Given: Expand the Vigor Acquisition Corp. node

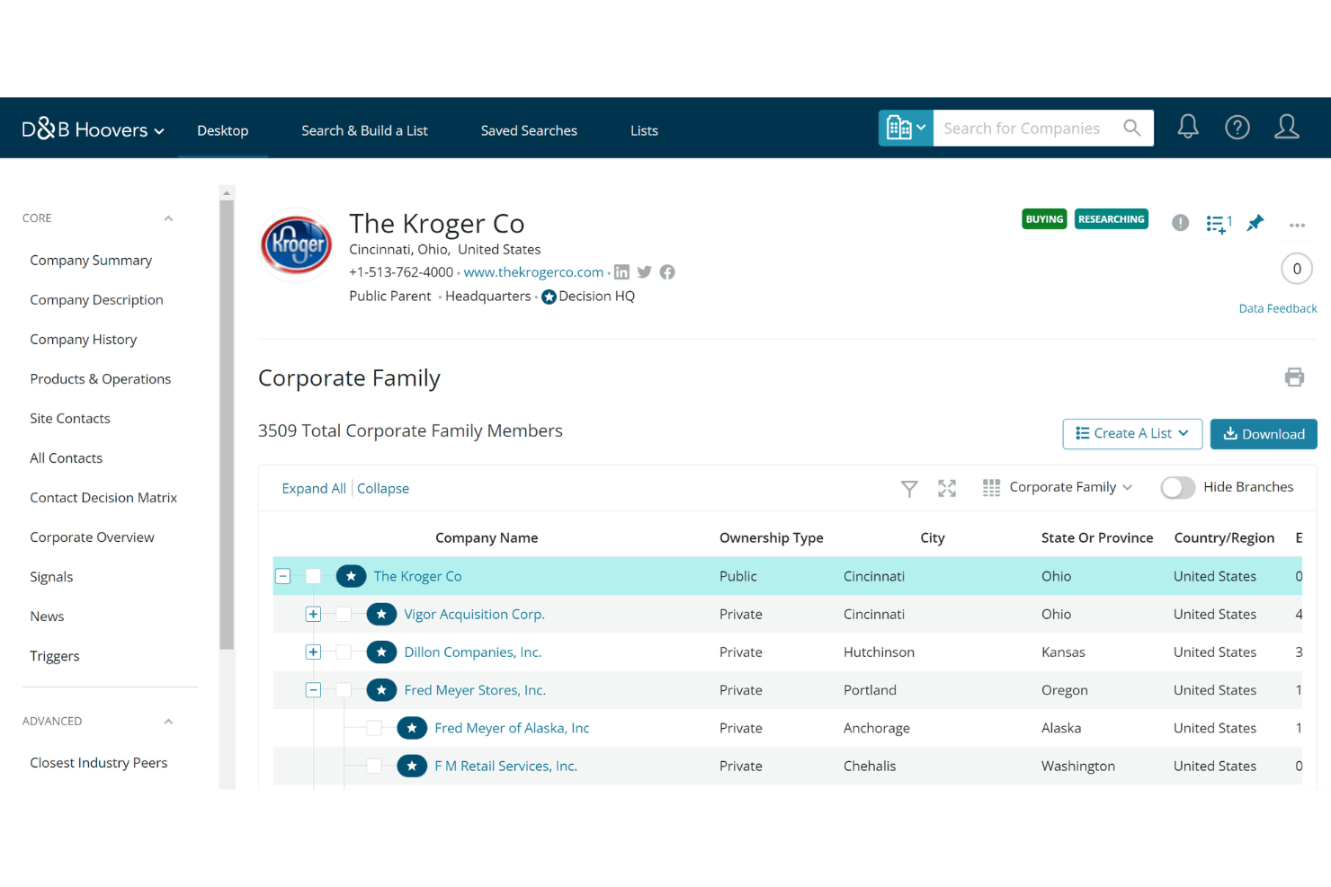Looking at the screenshot, I should [313, 615].
